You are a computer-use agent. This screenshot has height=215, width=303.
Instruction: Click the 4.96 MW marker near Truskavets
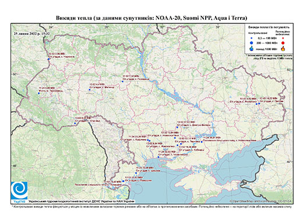[x=38, y=93]
